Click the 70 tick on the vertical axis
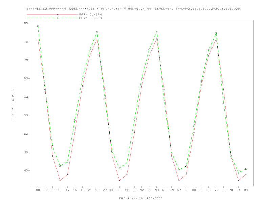This screenshot has width=268, height=207. (27, 60)
